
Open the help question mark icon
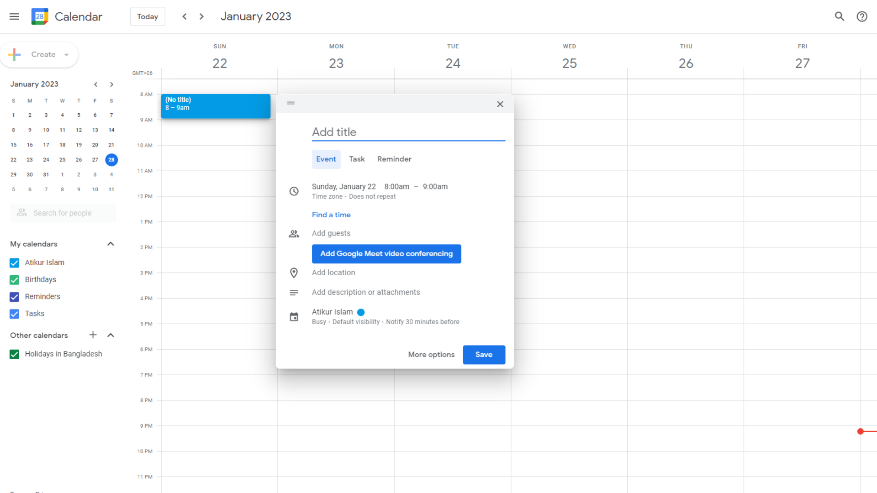tap(861, 16)
